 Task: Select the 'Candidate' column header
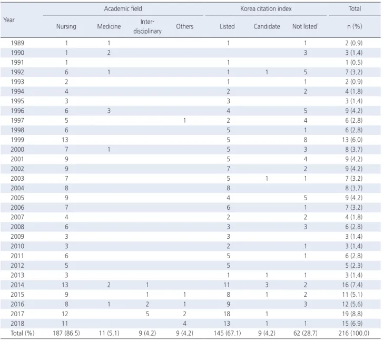pos(267,26)
